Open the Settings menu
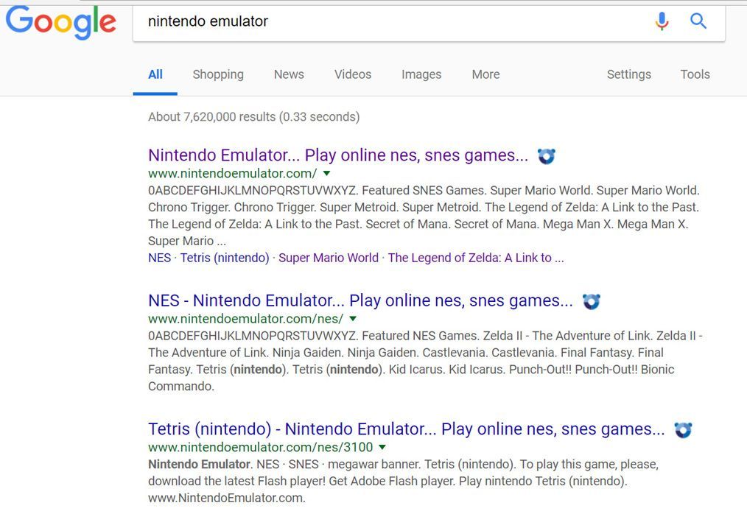 point(629,74)
